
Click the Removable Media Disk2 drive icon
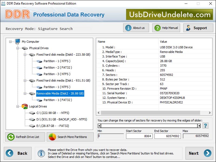click(32, 93)
